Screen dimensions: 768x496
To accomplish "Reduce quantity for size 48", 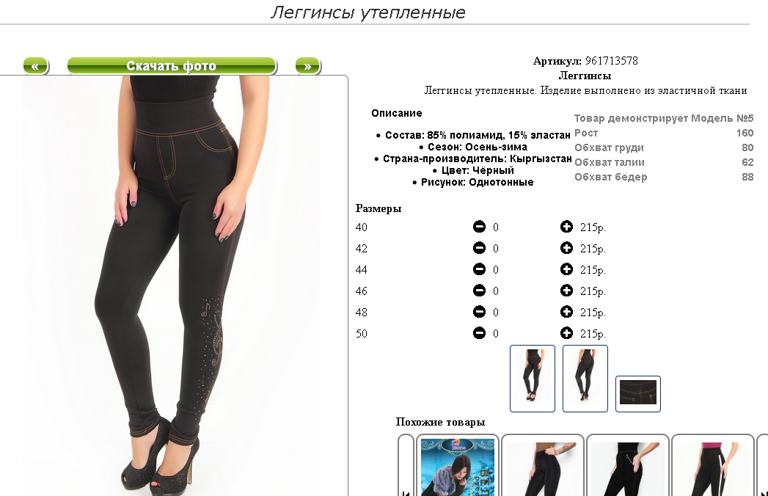I will (479, 312).
